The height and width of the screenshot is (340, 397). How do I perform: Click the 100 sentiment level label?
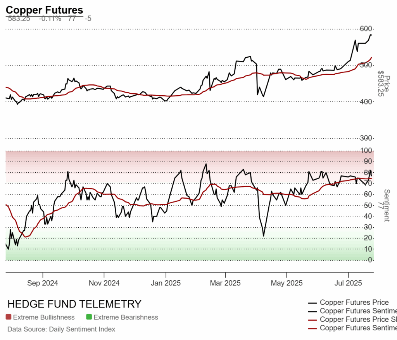click(x=366, y=151)
